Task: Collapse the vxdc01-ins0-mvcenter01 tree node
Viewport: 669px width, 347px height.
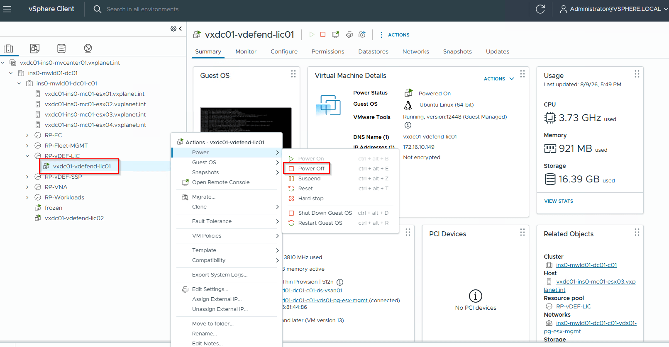Action: (x=3, y=63)
